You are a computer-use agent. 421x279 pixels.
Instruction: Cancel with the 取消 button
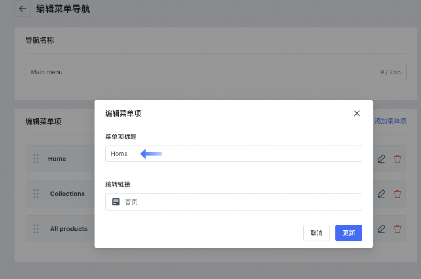[x=316, y=233]
